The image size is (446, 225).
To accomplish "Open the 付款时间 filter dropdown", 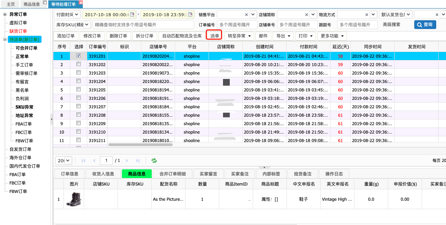I will [x=67, y=15].
